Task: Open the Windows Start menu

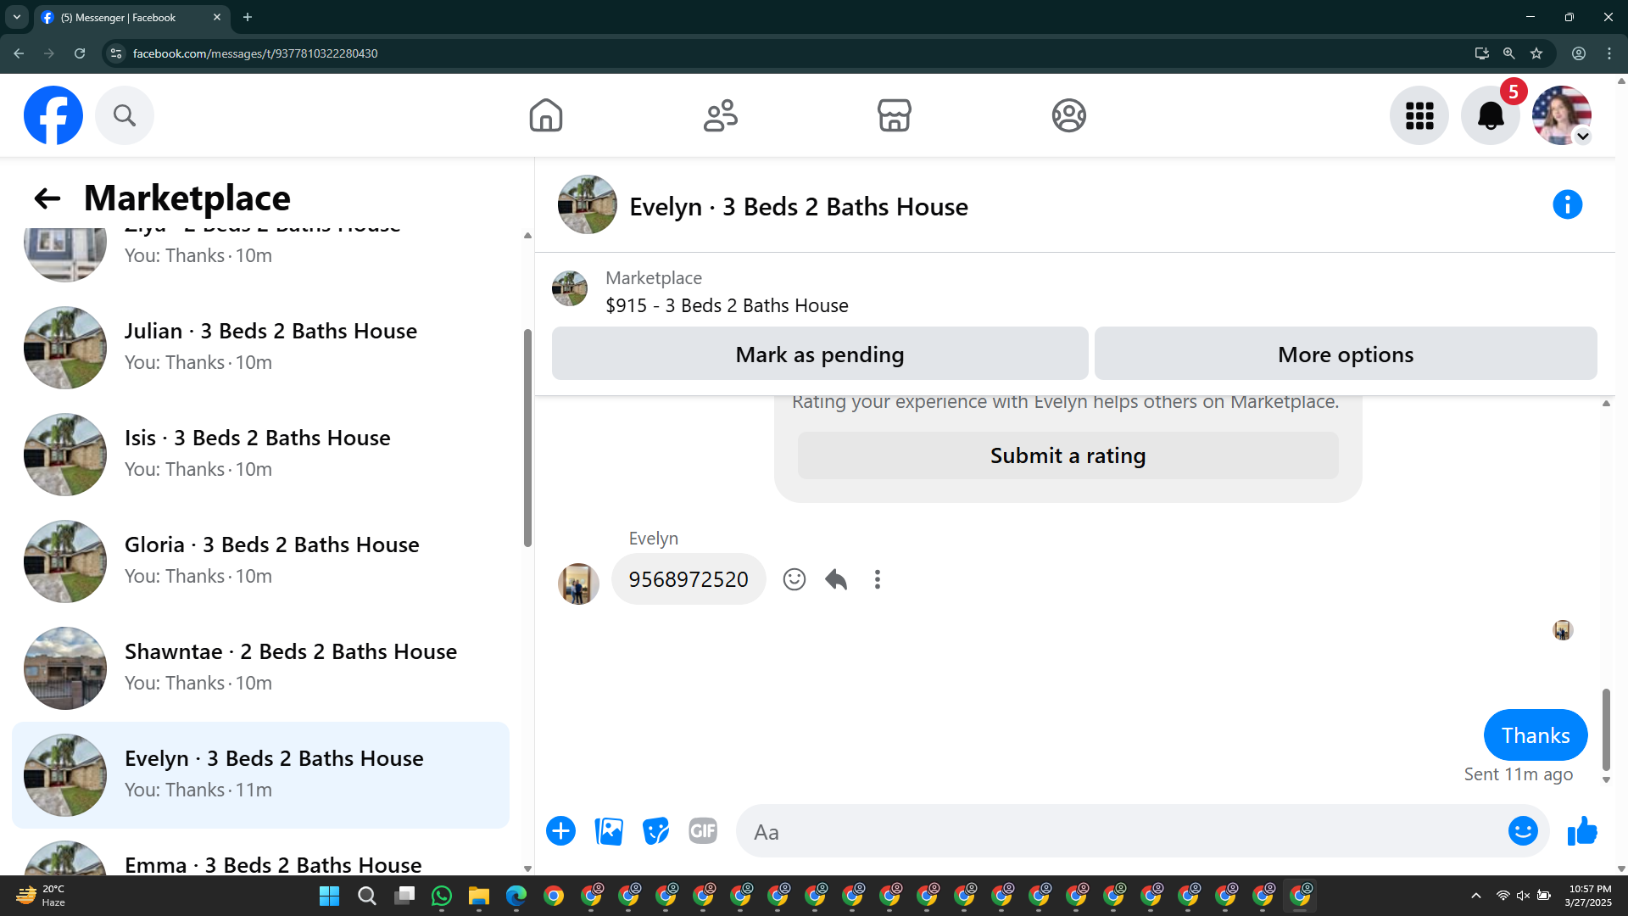Action: pyautogui.click(x=329, y=896)
